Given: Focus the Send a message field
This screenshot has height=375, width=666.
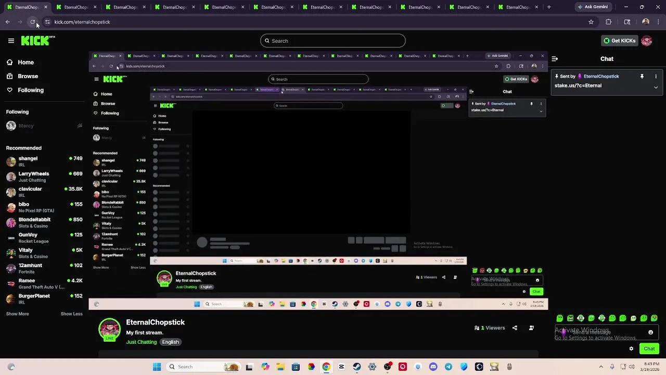Looking at the screenshot, I should click(606, 332).
